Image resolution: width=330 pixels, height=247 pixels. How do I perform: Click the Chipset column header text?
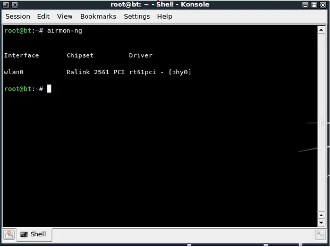pyautogui.click(x=80, y=56)
